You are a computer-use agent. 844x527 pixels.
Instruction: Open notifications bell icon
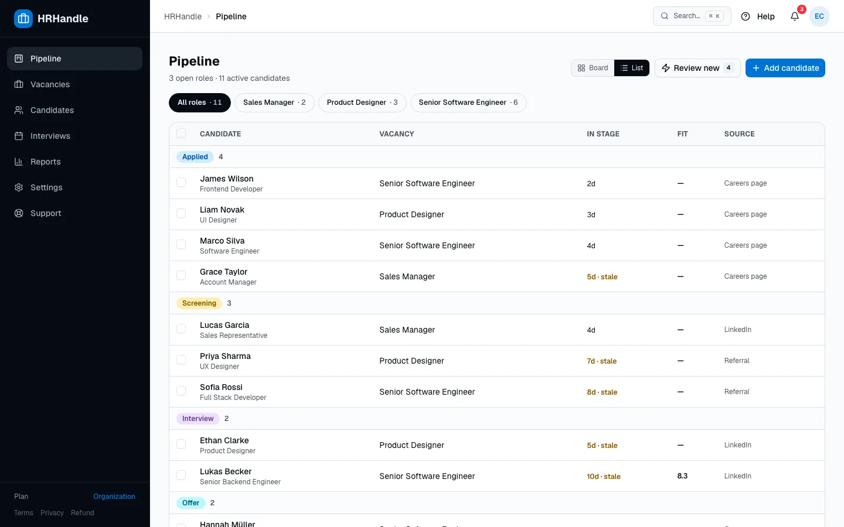pyautogui.click(x=795, y=16)
